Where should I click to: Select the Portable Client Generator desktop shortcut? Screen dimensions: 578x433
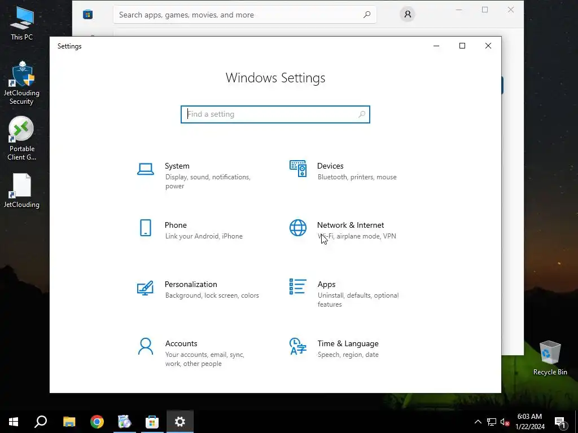coord(22,139)
